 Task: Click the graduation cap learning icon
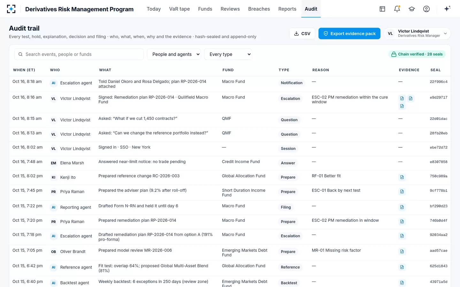coord(412,9)
